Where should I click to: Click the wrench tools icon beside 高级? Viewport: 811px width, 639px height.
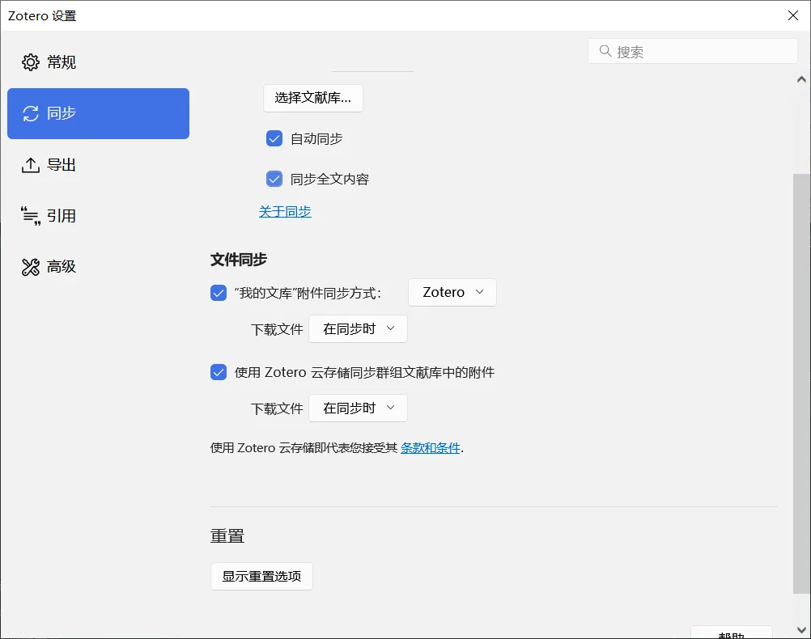[x=31, y=267]
